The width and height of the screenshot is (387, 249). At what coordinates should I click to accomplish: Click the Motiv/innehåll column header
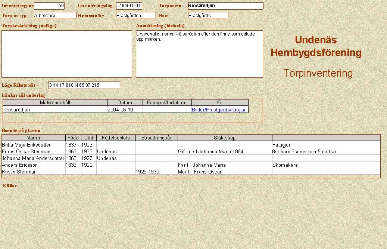click(55, 102)
